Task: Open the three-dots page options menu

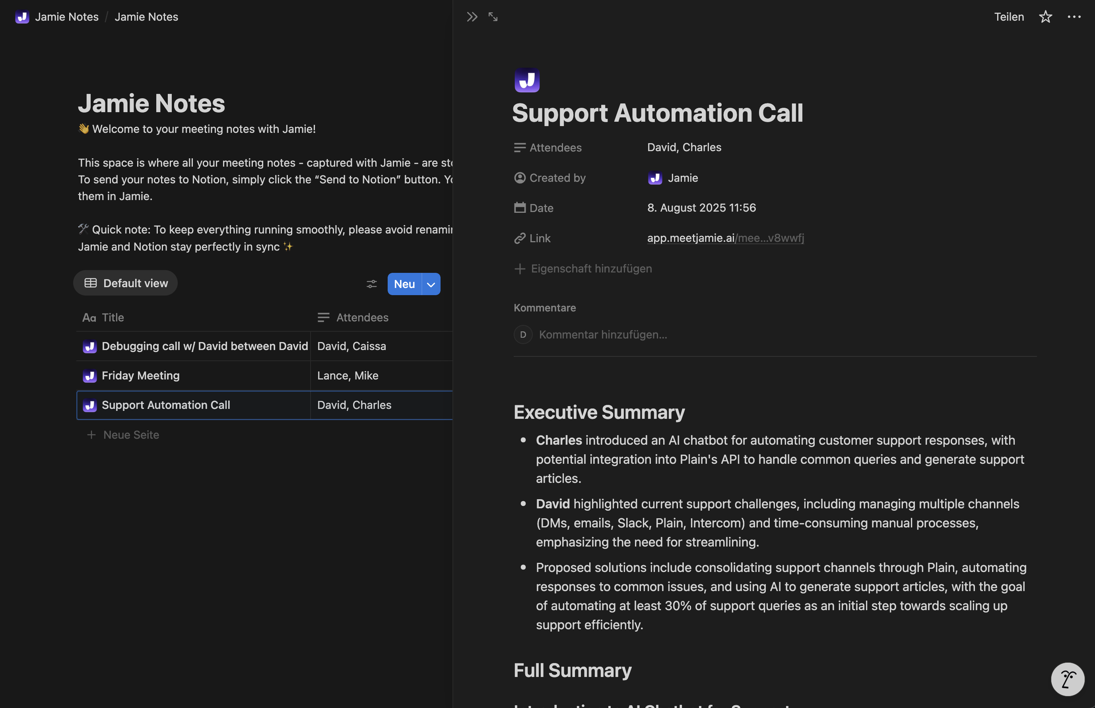Action: [1074, 17]
